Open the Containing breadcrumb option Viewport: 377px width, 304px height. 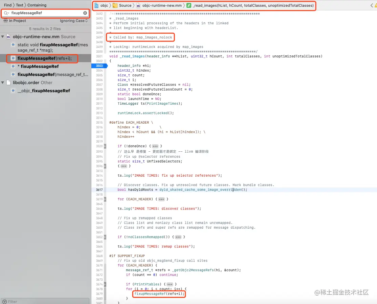tap(37, 5)
